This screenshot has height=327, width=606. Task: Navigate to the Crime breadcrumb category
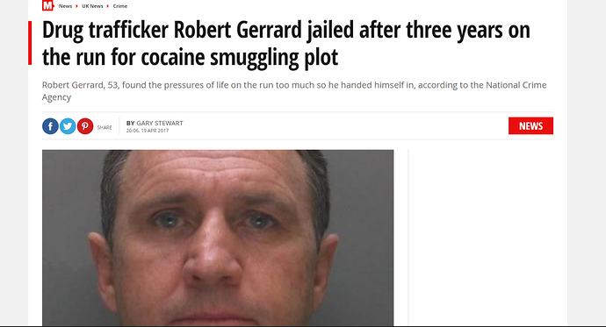click(119, 6)
